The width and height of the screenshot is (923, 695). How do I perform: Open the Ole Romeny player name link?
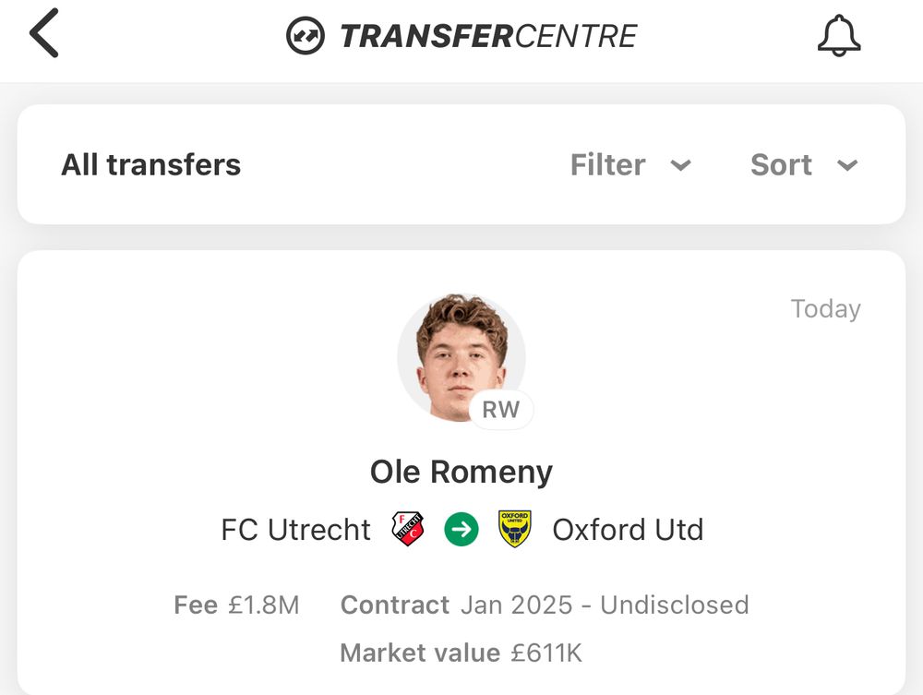click(461, 472)
